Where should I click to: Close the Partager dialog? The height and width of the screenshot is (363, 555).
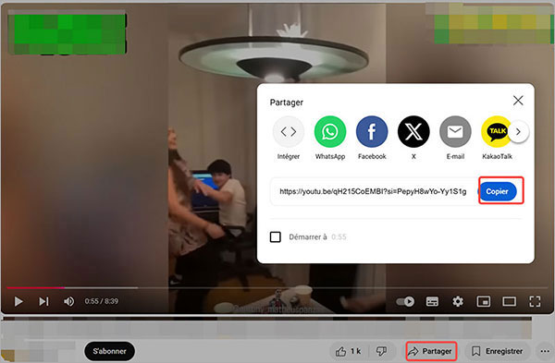[518, 101]
